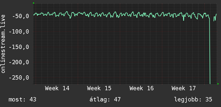Screen dimensions: 221x107
Task: Click the deep vertical drop in the graph line
Action: coord(210,51)
